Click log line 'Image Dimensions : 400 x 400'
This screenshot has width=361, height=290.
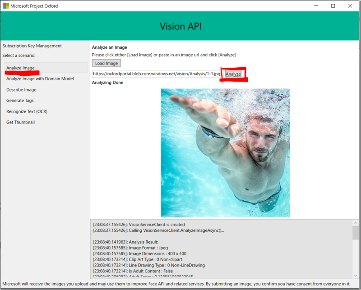140,253
